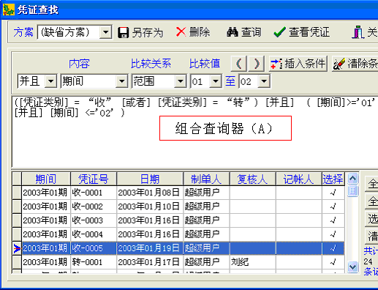Screen dimensions: 378x290
Task: Click the 关闭 door icon in toolbar
Action: pyautogui.click(x=358, y=32)
